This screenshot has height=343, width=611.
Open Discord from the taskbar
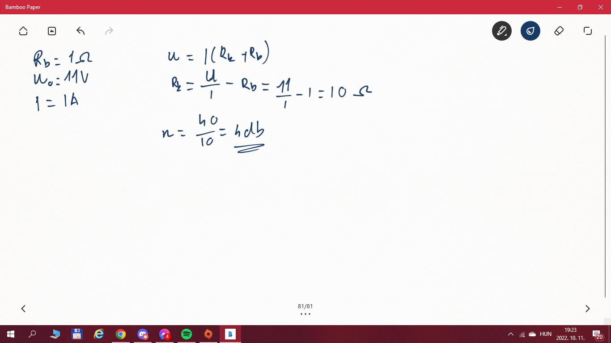(143, 334)
